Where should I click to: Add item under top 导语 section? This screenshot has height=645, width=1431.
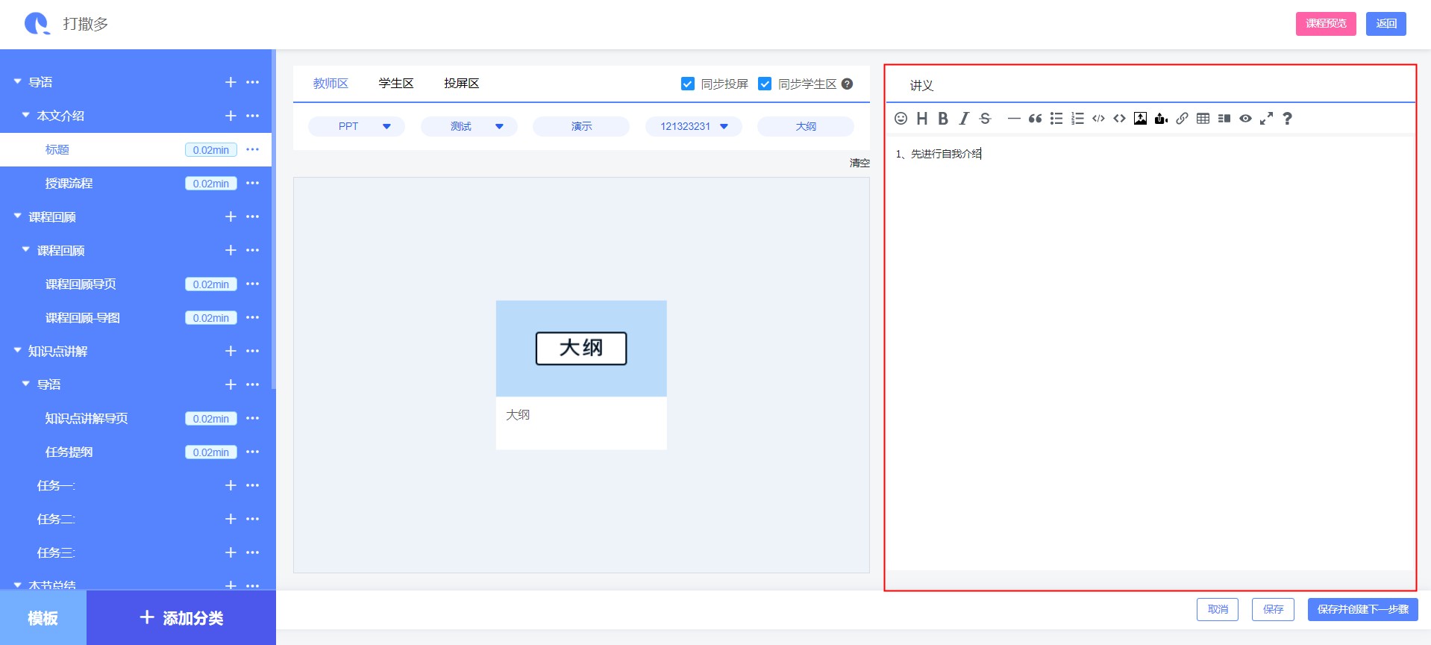click(231, 82)
